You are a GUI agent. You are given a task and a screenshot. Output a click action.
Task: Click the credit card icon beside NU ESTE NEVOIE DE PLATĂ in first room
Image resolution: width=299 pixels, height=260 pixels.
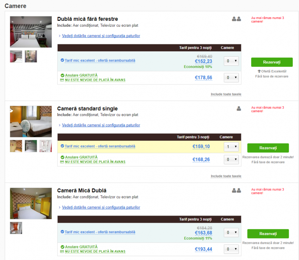(x=62, y=80)
